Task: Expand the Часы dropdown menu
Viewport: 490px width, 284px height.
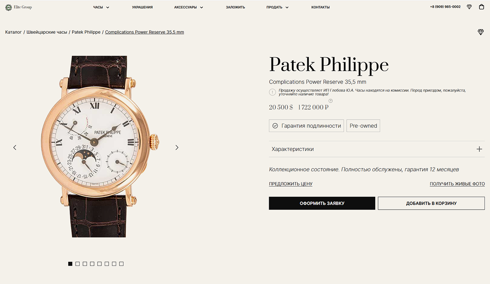Action: [101, 7]
